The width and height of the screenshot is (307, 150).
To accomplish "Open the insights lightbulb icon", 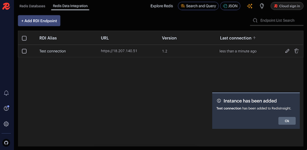I will tap(262, 6).
